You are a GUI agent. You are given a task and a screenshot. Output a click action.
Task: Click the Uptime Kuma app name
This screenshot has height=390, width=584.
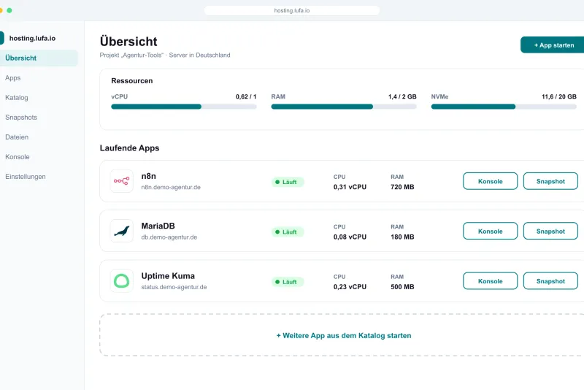click(168, 276)
